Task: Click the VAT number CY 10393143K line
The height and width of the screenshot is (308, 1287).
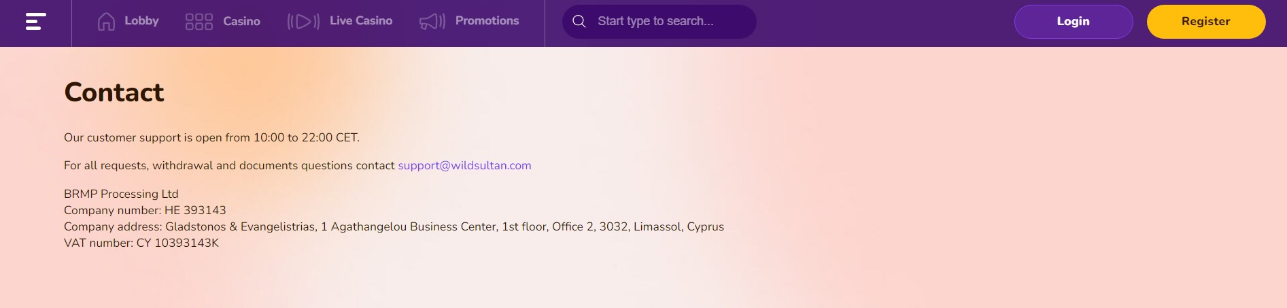Action: pos(141,243)
